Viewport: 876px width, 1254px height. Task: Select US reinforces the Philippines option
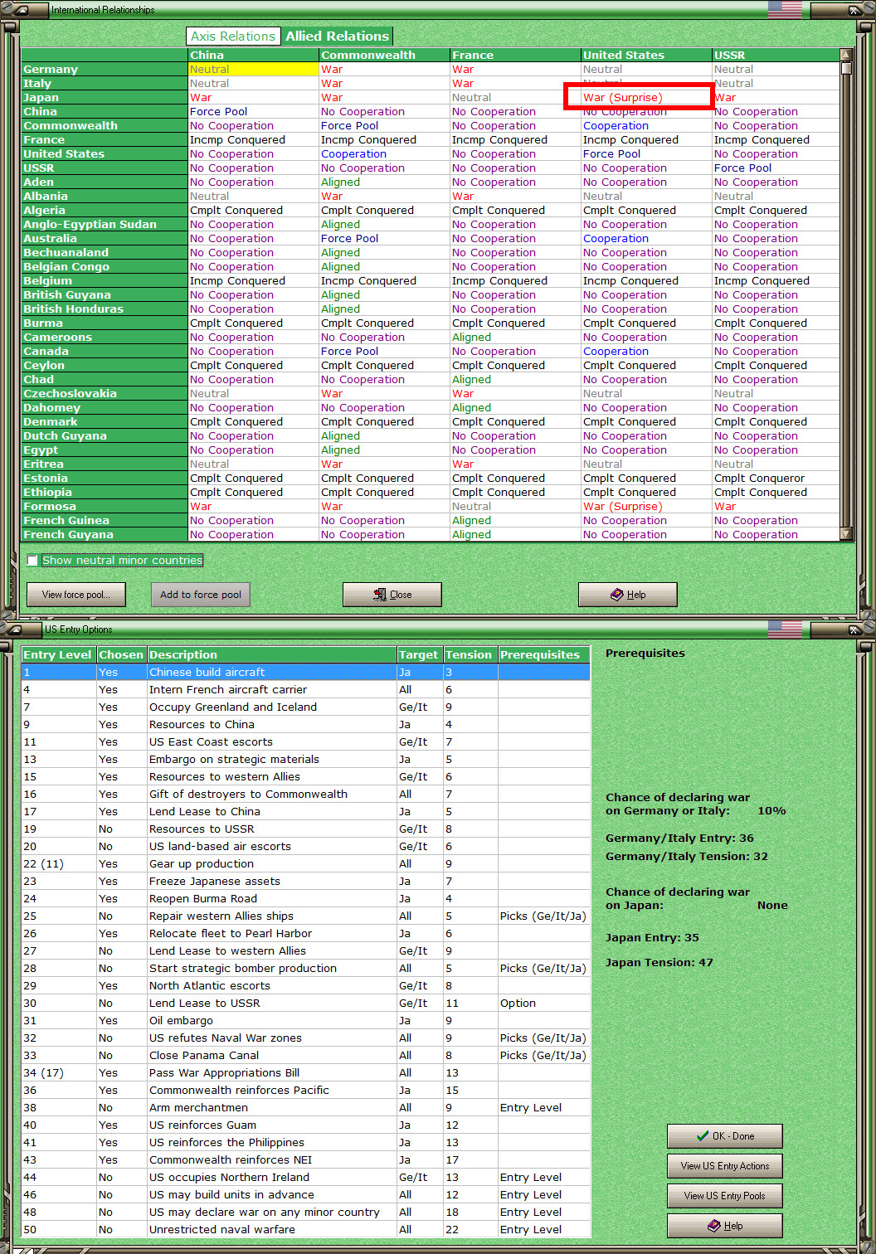305,1143
